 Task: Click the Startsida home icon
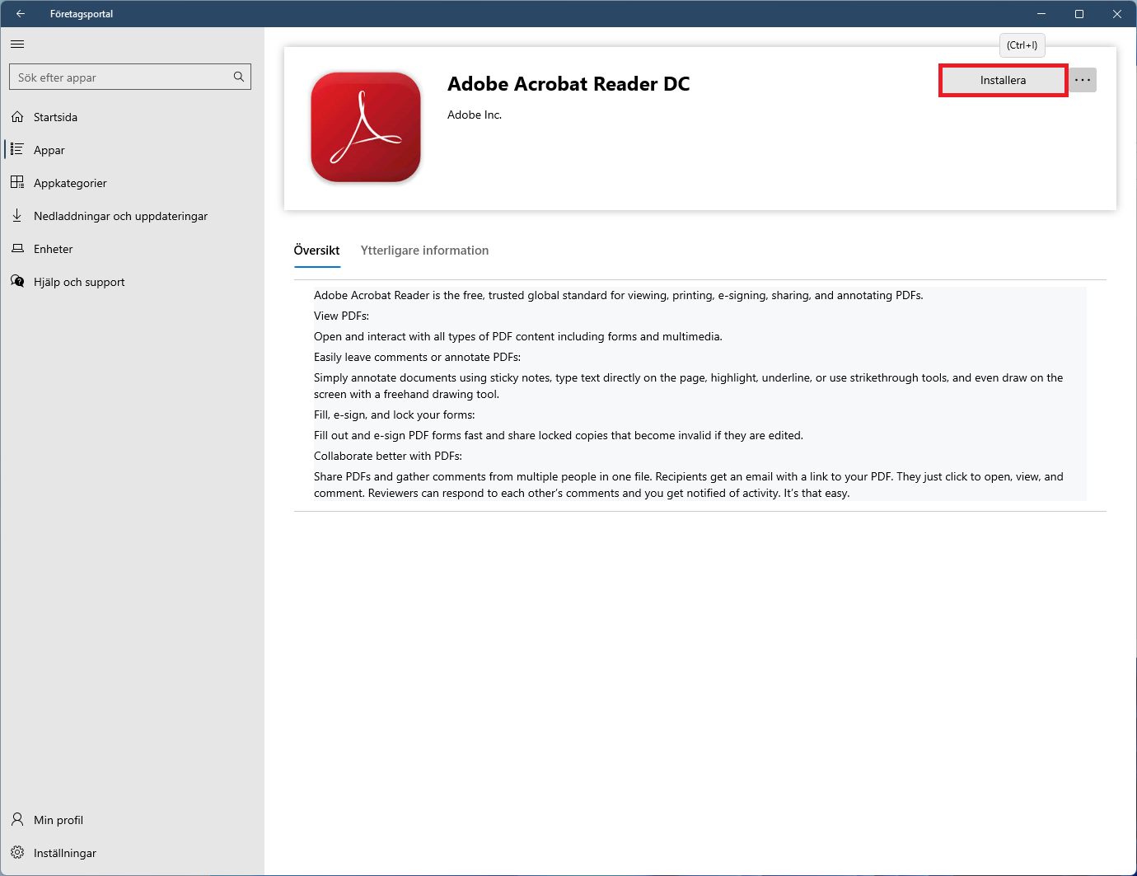point(17,117)
